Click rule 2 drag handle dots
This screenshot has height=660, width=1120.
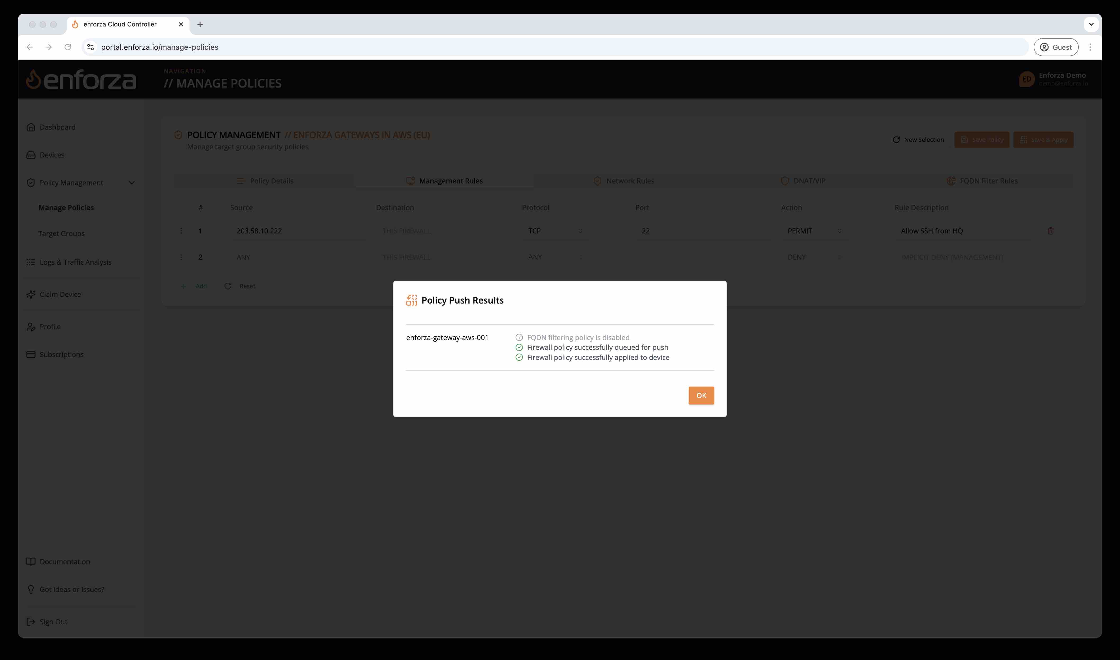pyautogui.click(x=181, y=257)
